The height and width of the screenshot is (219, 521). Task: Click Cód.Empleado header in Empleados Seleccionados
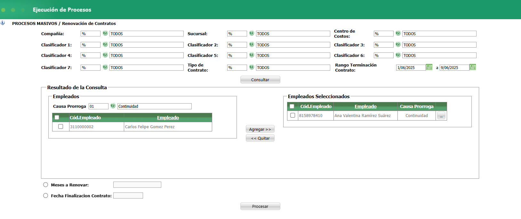tap(316, 106)
